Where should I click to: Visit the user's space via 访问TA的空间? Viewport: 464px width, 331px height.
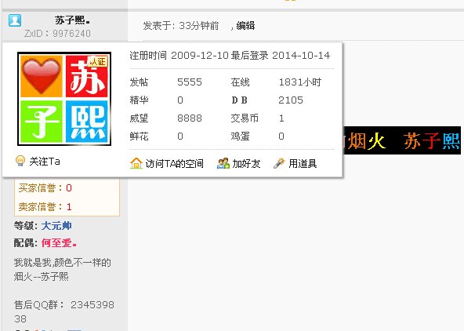click(x=174, y=163)
